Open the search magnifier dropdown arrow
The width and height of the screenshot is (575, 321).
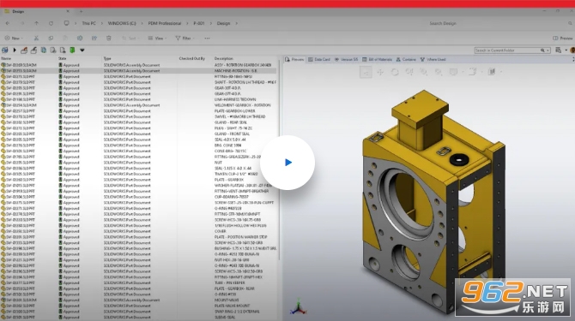coord(548,51)
